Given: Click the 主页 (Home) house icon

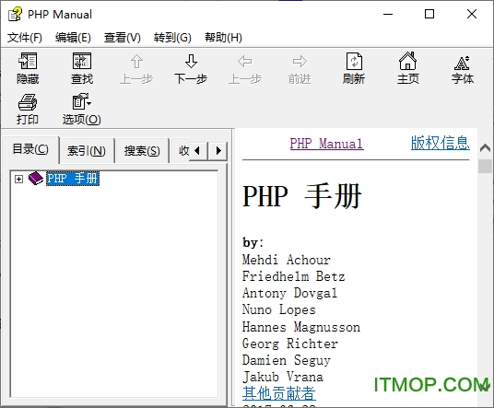Looking at the screenshot, I should tap(408, 61).
